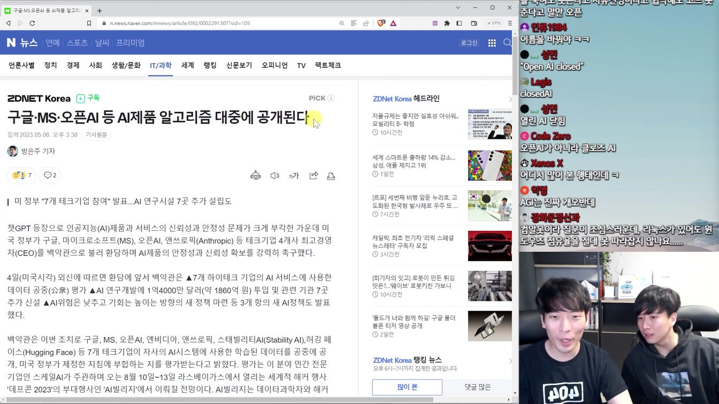
Task: Click the browser forward arrow
Action: [20, 24]
